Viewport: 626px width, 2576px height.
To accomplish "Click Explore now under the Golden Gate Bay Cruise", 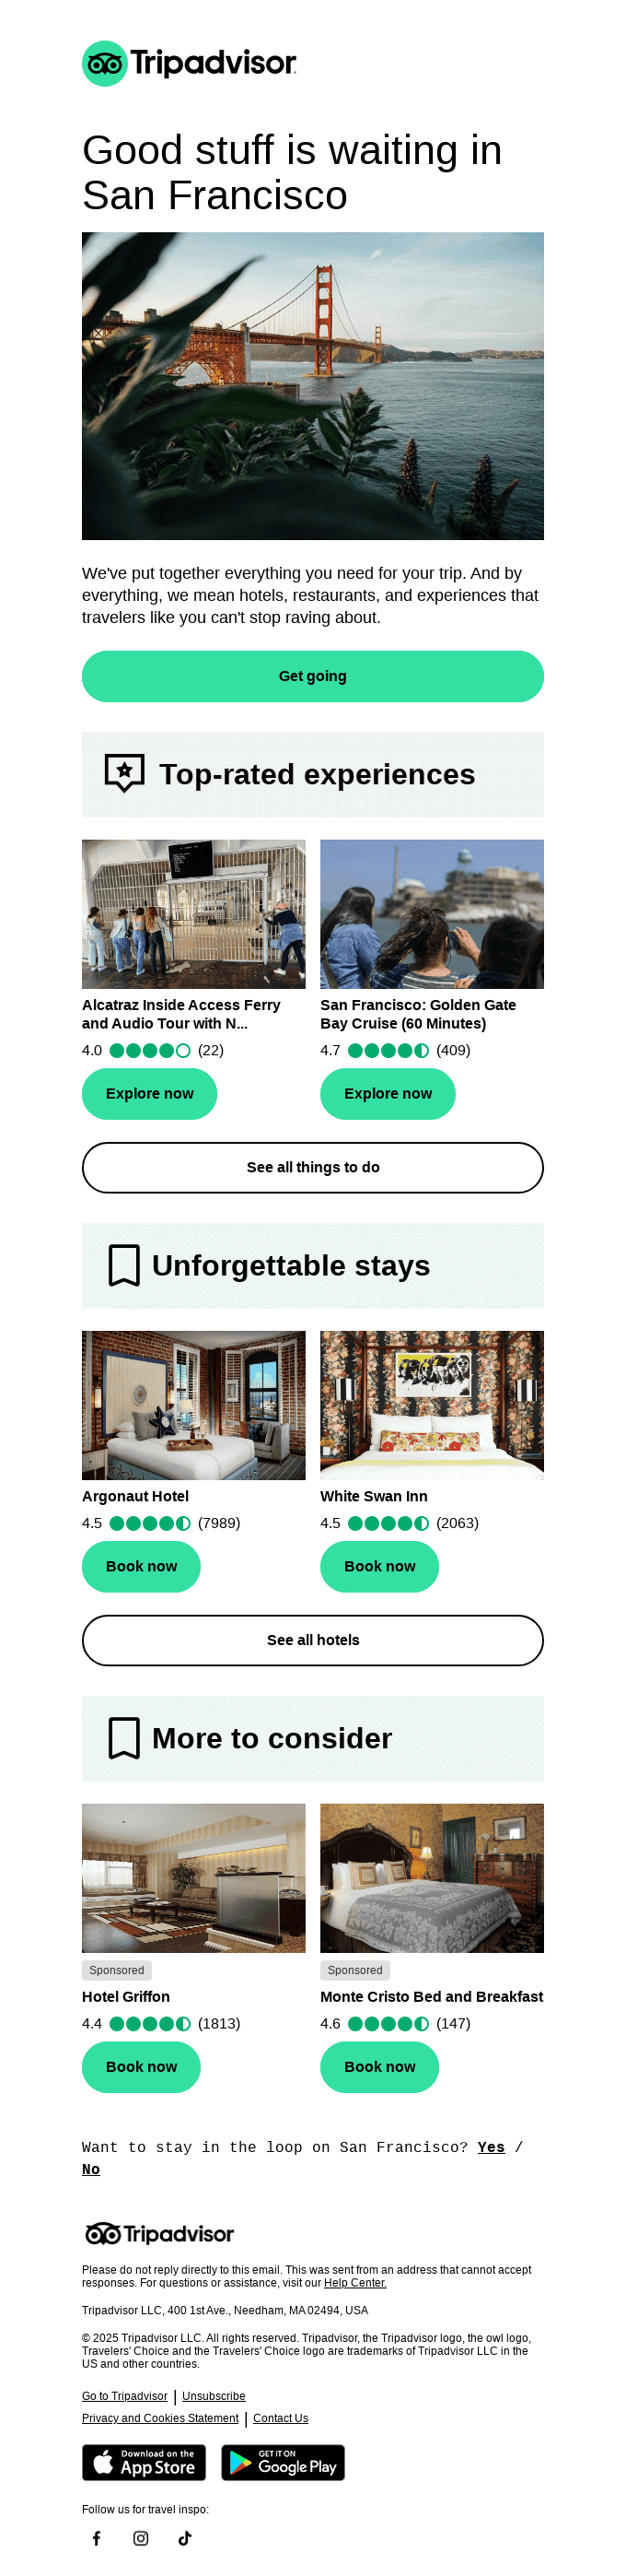I will coord(388,1093).
